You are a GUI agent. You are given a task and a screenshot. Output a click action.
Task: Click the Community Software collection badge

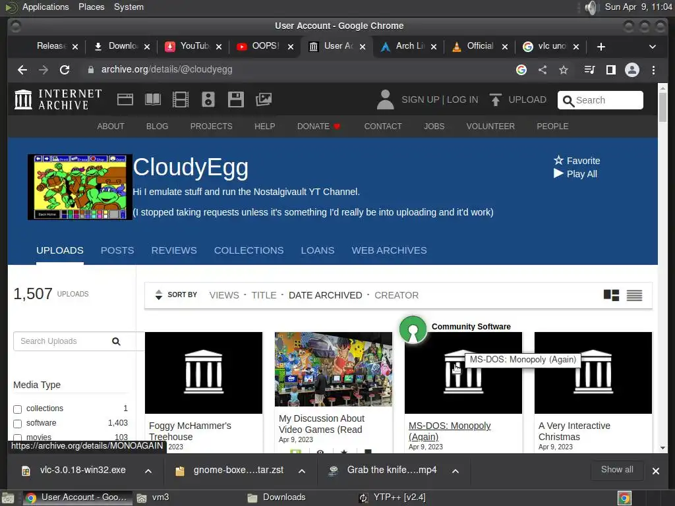pyautogui.click(x=413, y=329)
